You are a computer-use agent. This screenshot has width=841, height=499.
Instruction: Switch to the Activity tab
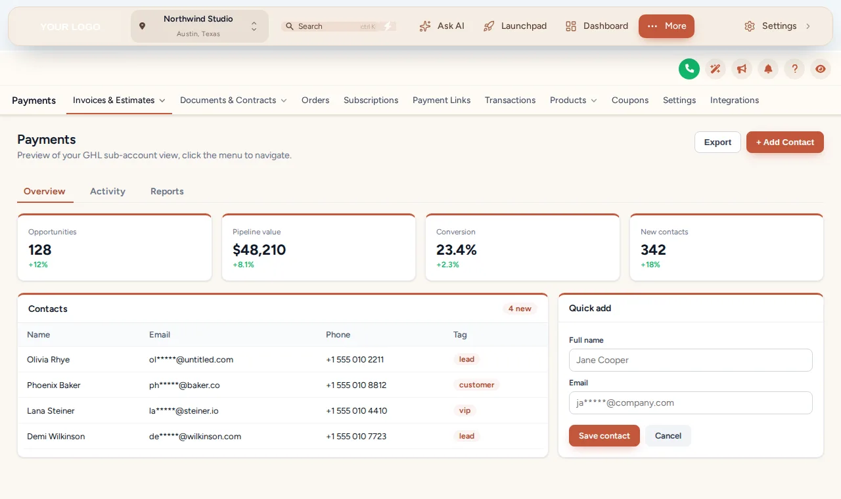(x=108, y=192)
